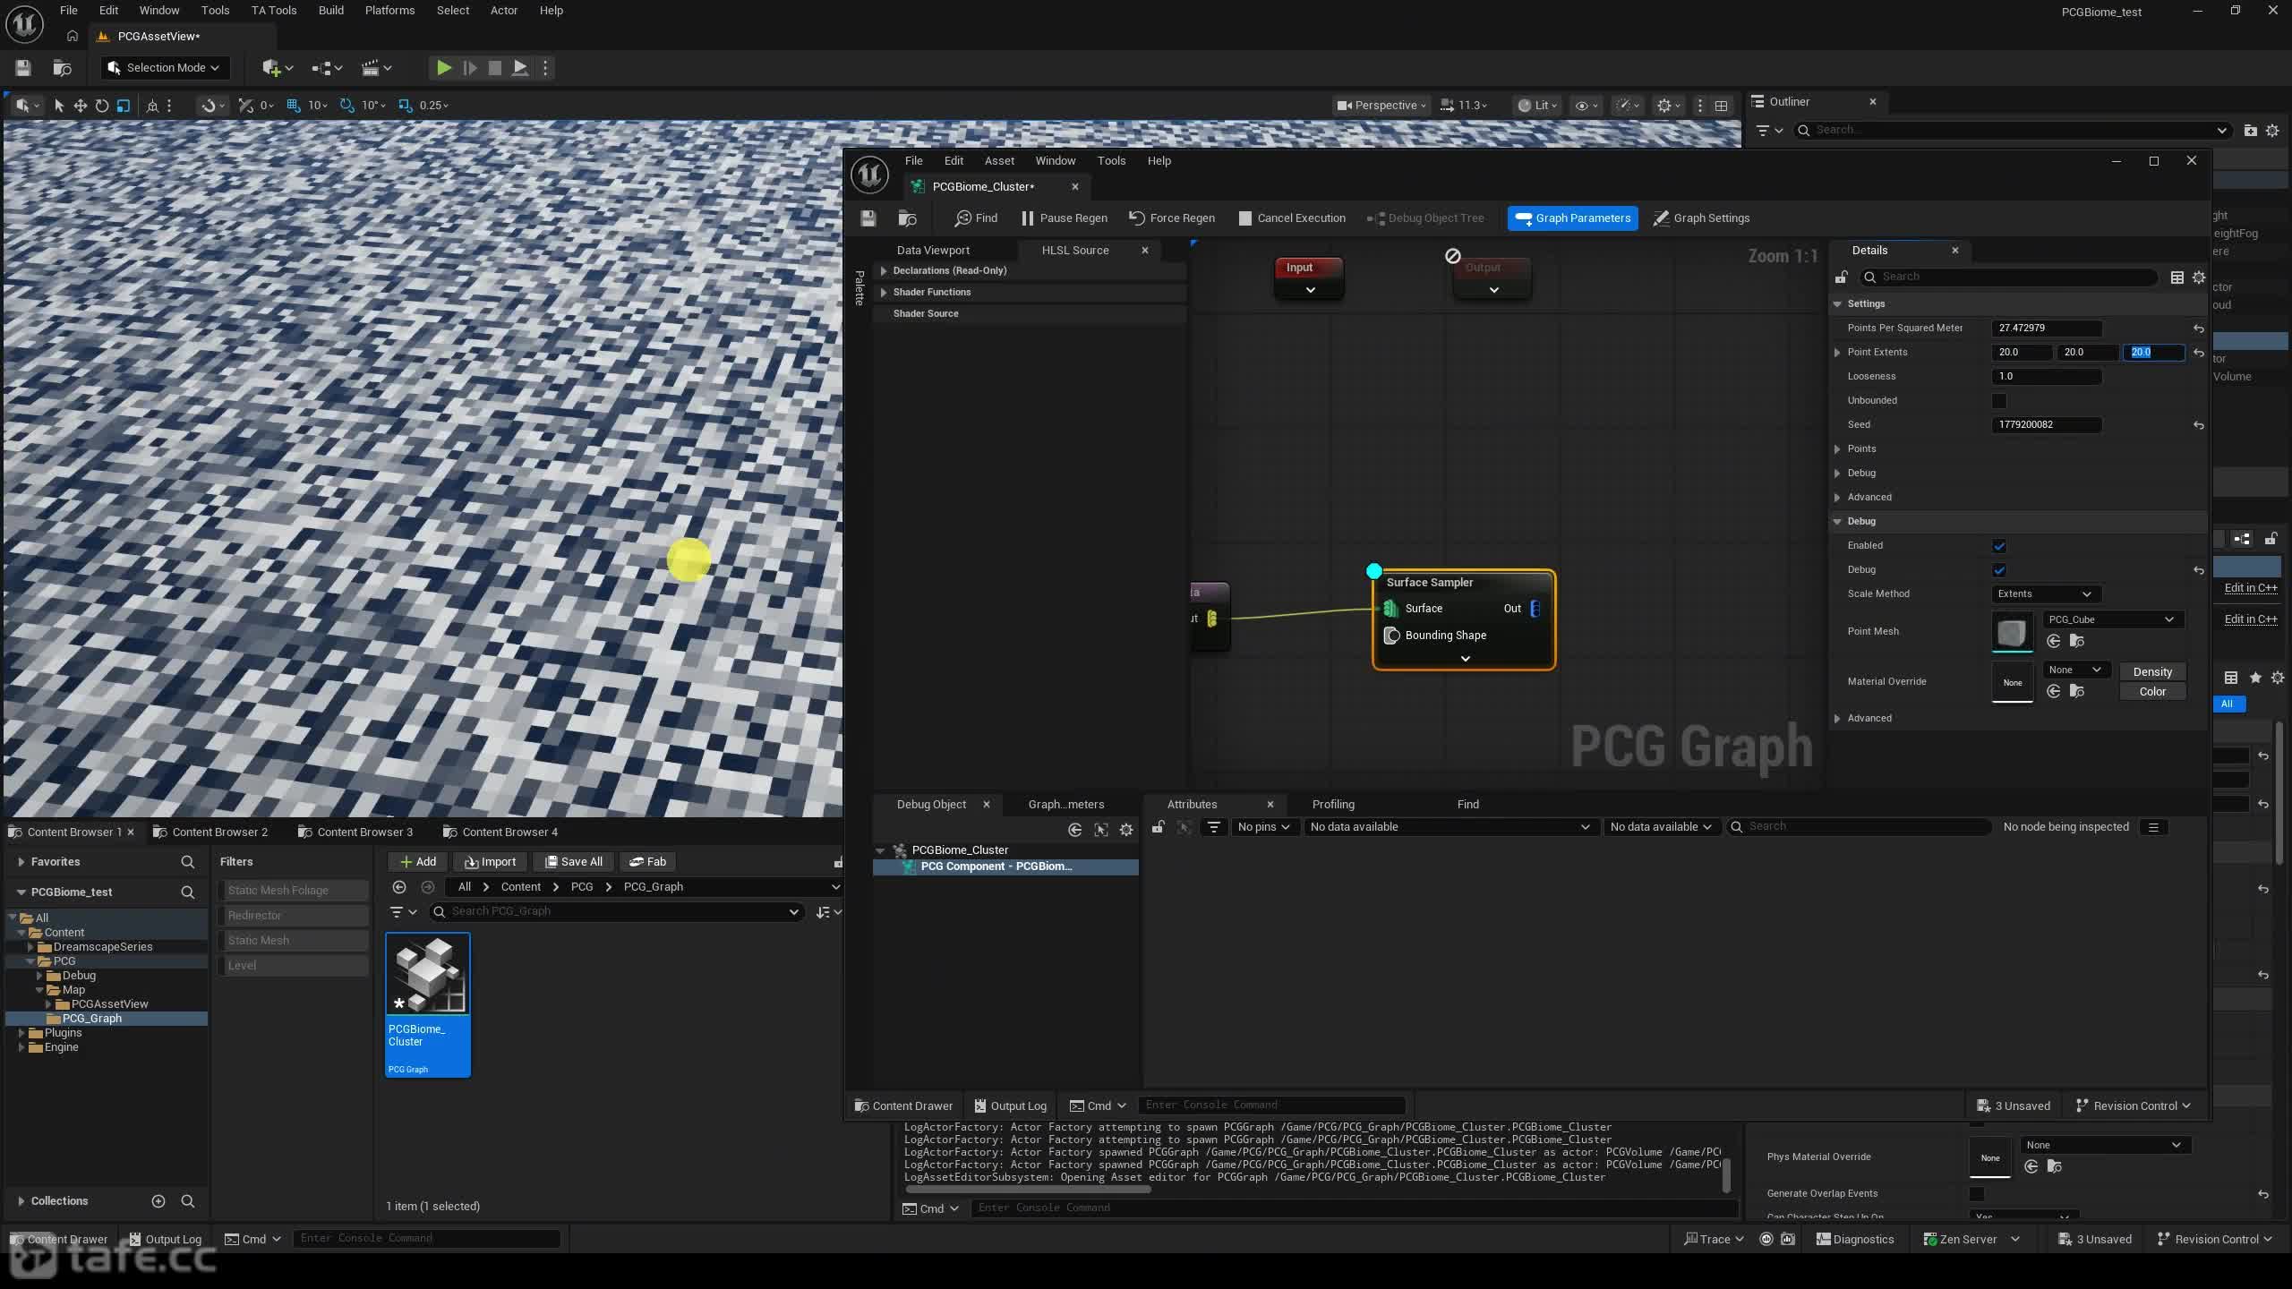
Task: Open the Find tool in the graph toolbar
Action: click(976, 218)
